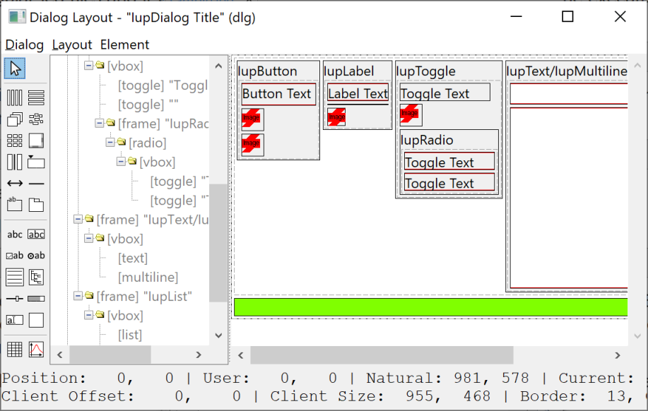Click the [multiline] item in the tree

pos(148,277)
